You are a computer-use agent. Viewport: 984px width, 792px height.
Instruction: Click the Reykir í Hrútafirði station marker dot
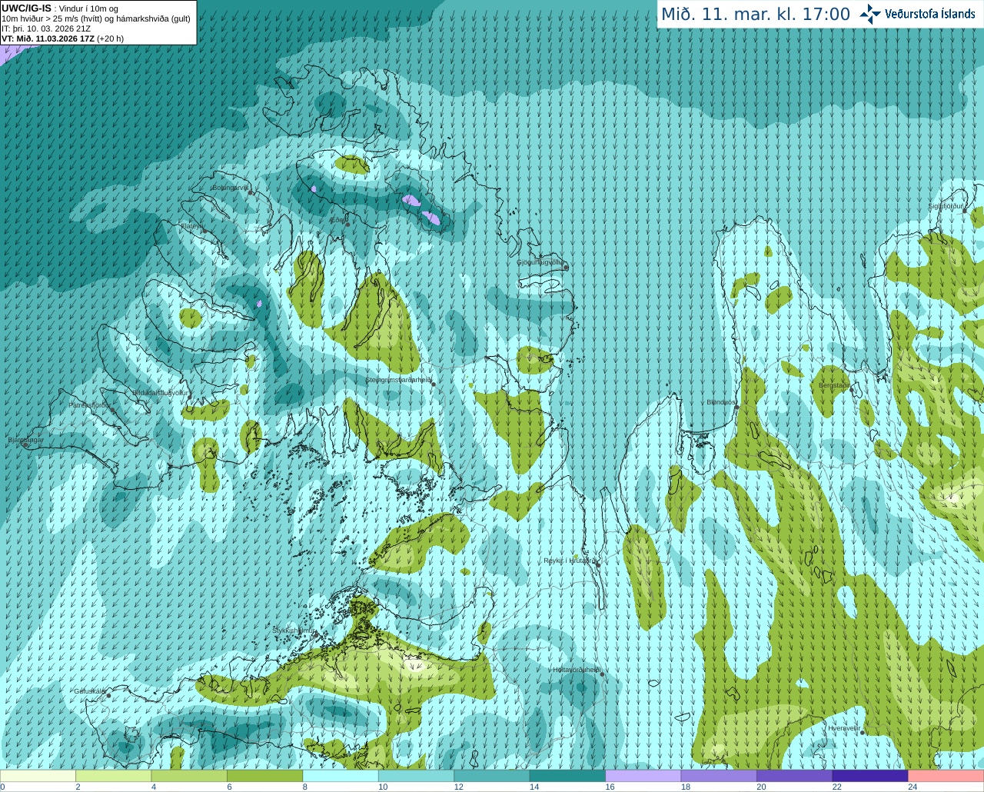[x=597, y=564]
